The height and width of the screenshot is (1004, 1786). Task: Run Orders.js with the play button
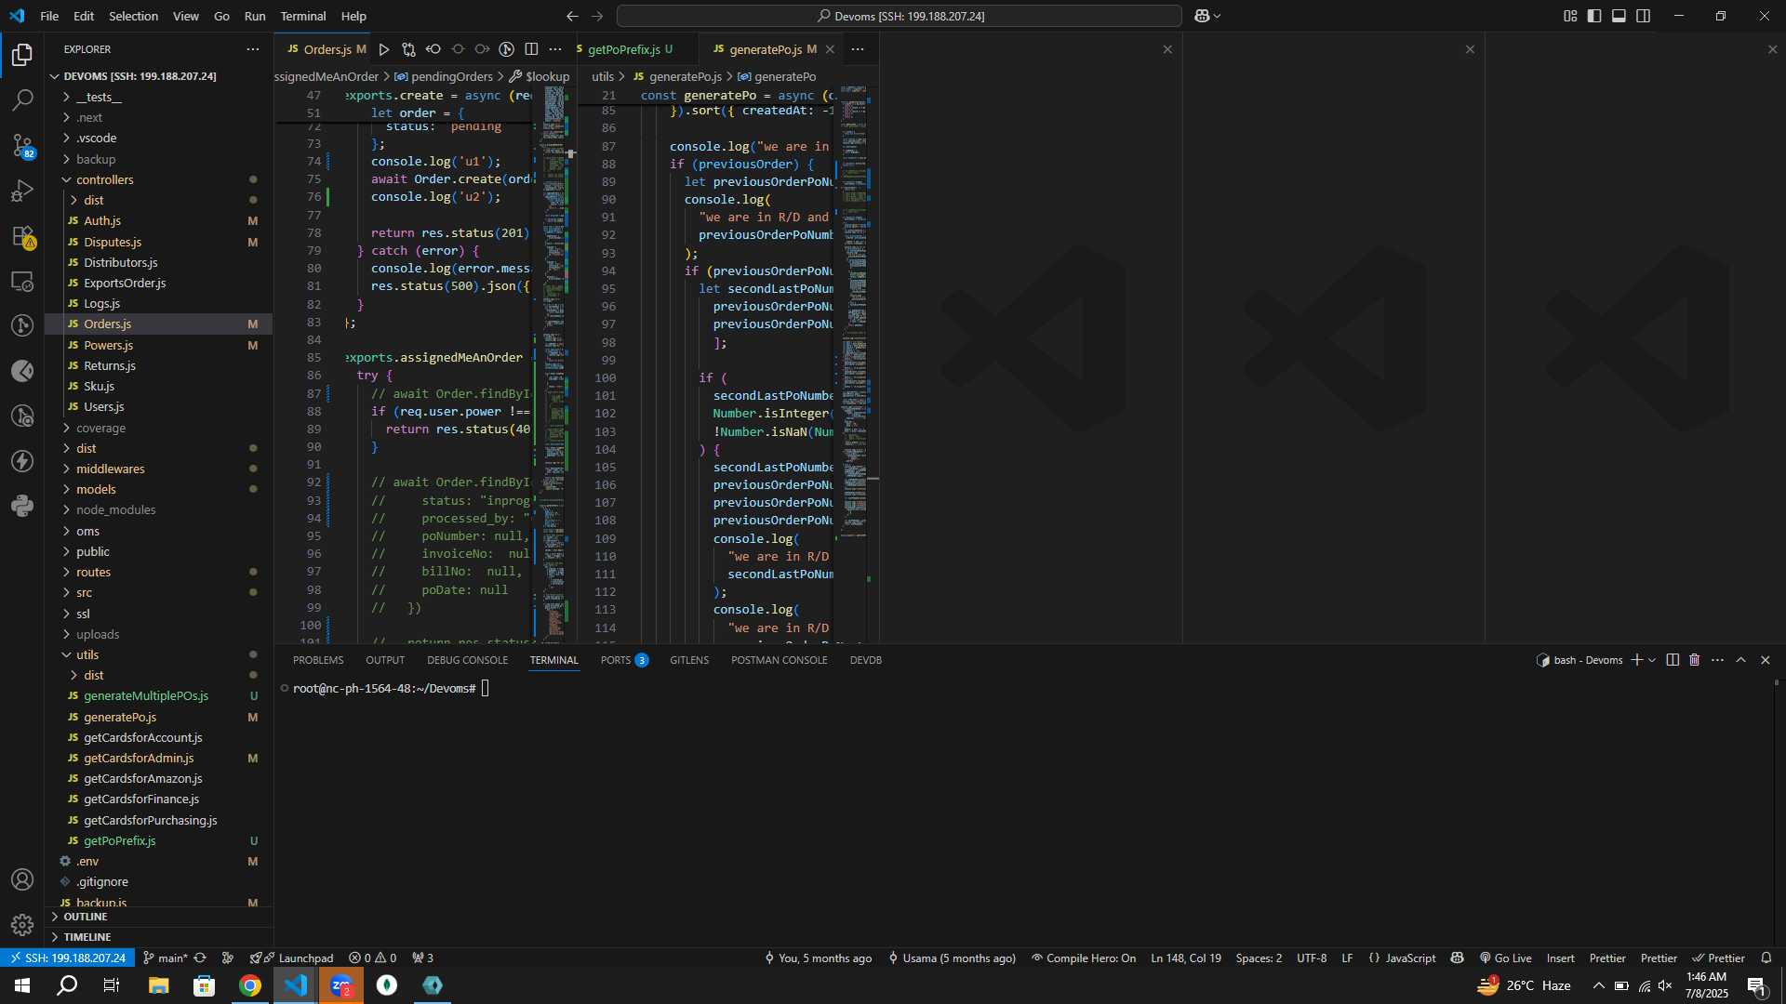point(383,49)
